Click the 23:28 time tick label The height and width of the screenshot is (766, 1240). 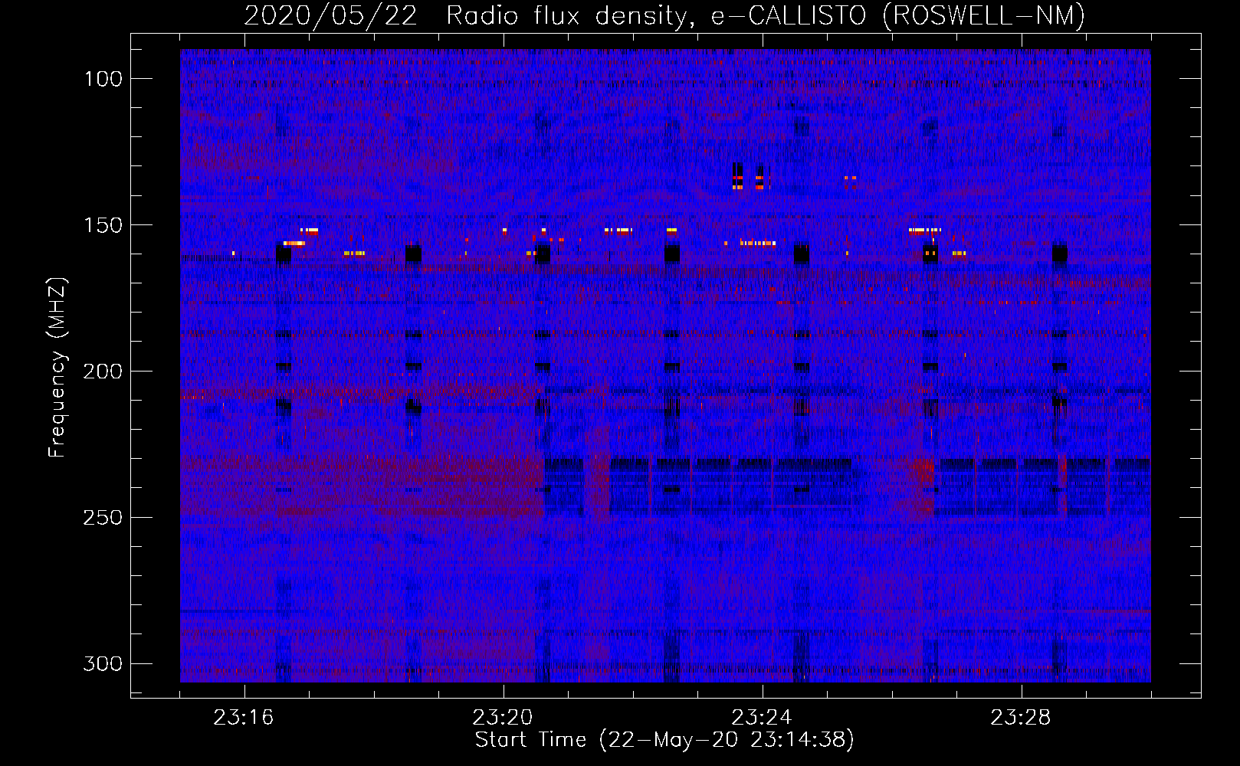(1021, 718)
